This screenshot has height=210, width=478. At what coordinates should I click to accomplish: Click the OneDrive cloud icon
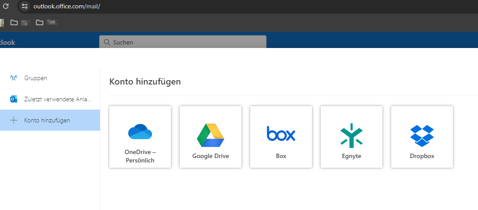click(x=140, y=131)
